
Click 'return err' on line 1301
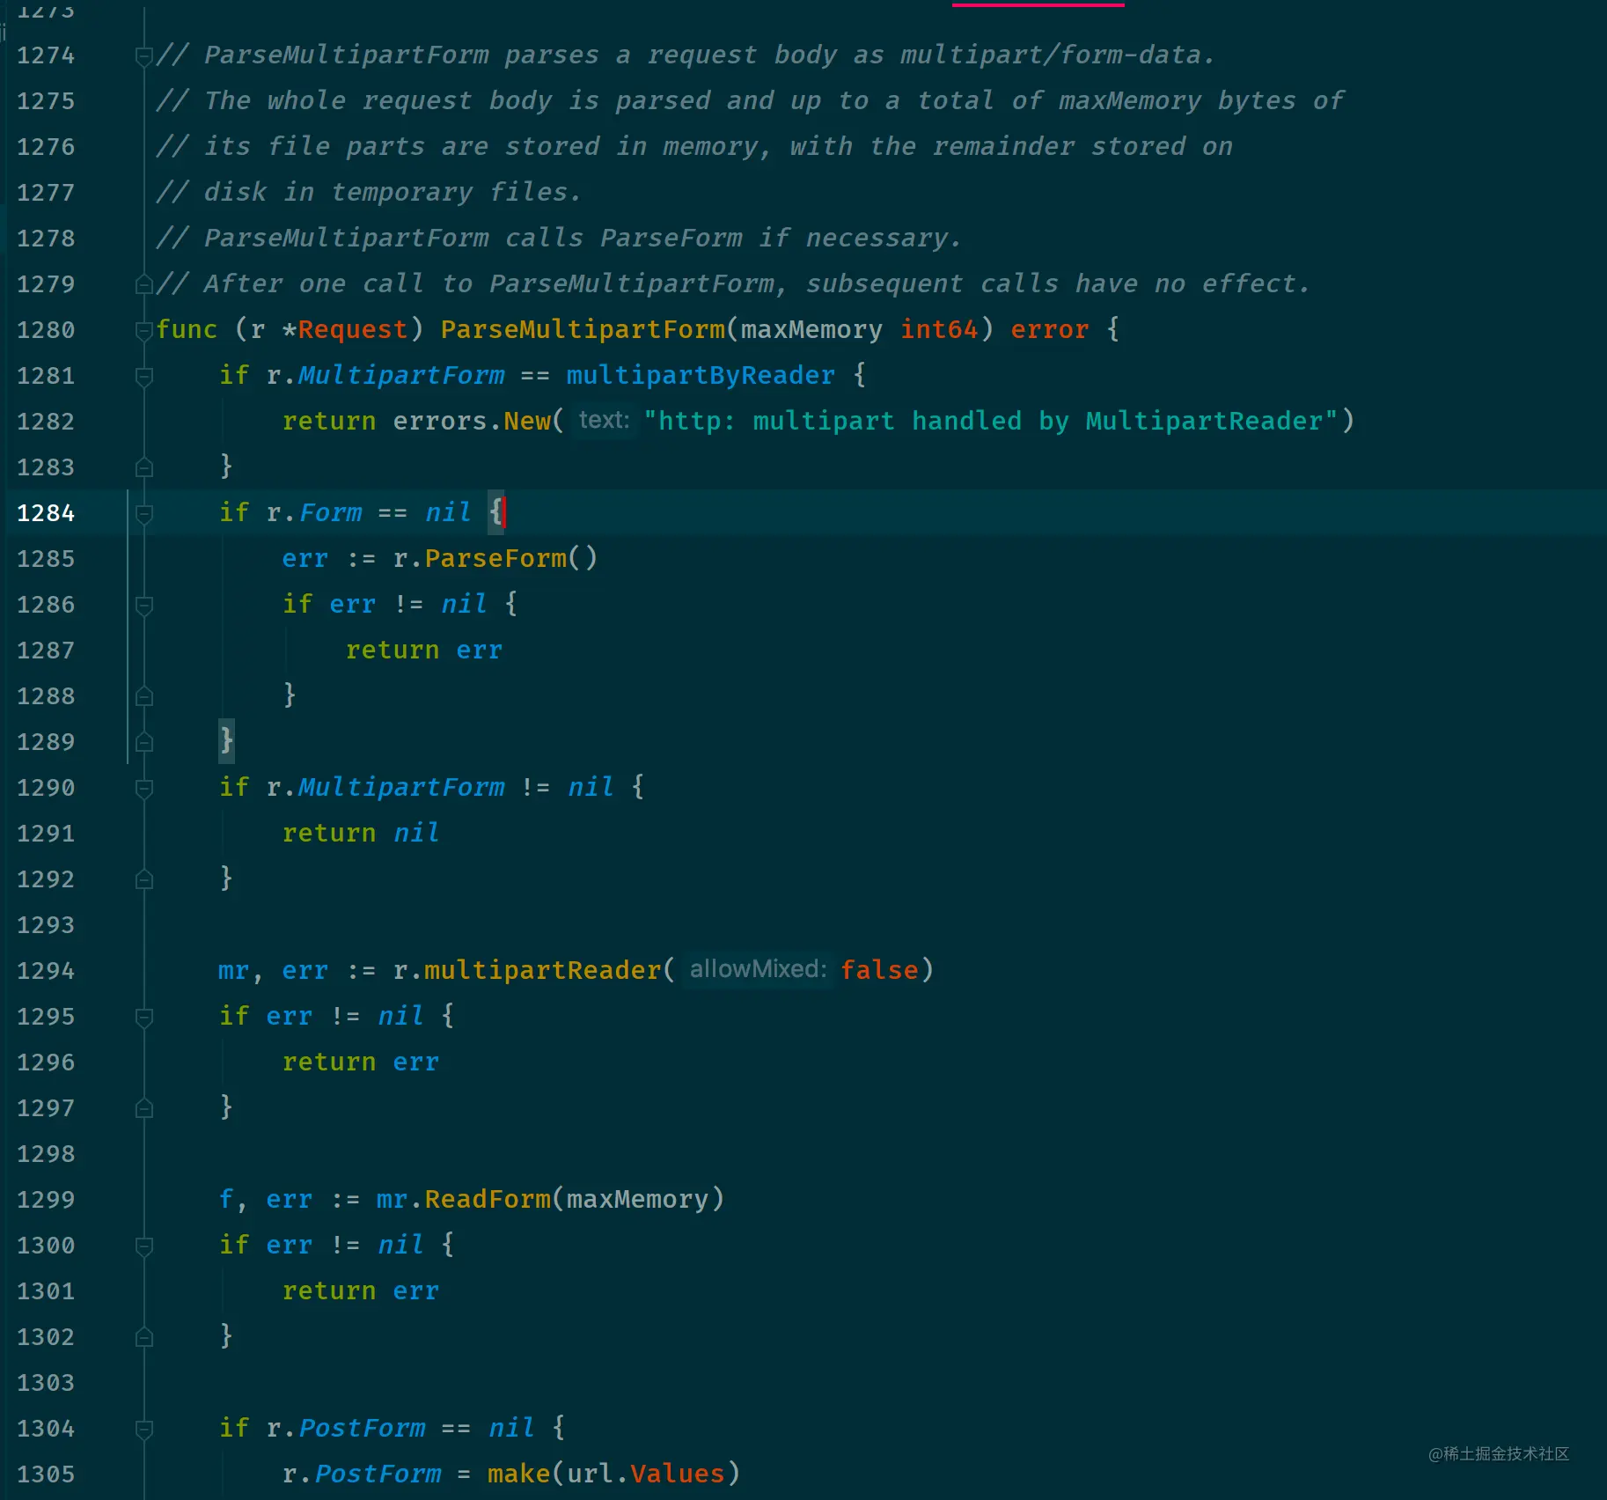[x=361, y=1290]
